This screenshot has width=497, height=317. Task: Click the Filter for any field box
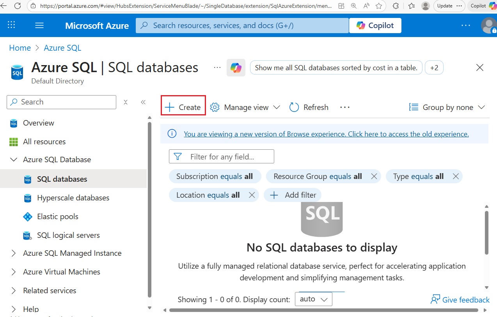click(222, 157)
